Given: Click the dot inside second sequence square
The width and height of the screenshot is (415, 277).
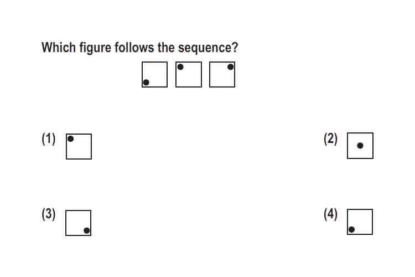Looking at the screenshot, I should point(180,67).
